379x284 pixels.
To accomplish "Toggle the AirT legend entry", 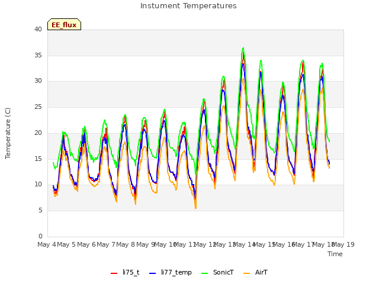I will coord(255,272).
